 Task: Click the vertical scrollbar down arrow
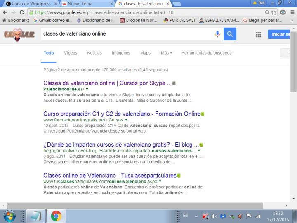(294, 199)
